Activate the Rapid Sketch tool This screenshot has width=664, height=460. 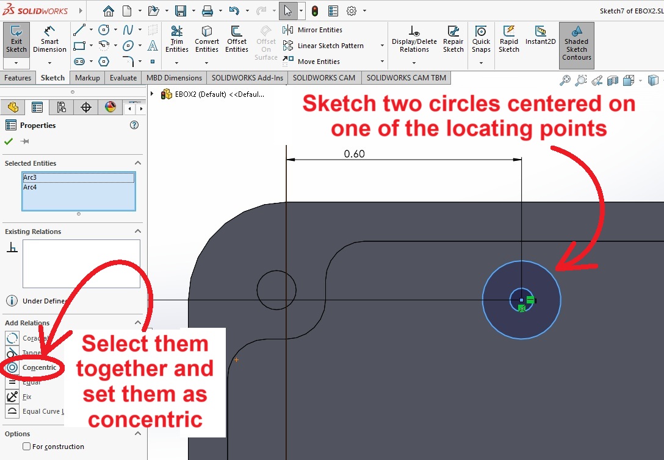pyautogui.click(x=508, y=38)
